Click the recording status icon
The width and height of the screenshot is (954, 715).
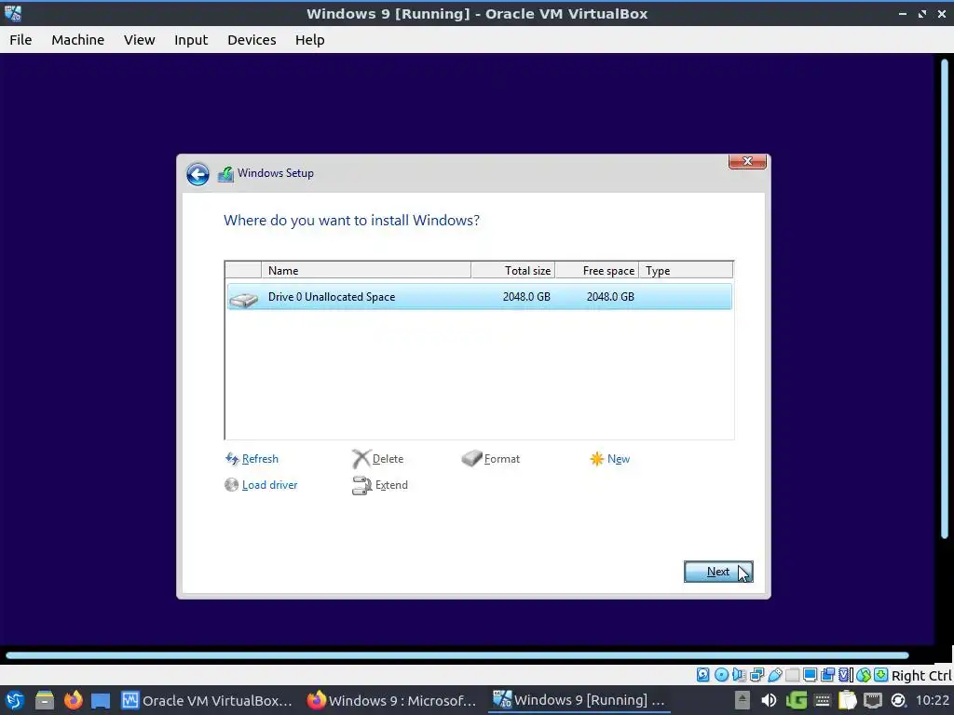(827, 675)
